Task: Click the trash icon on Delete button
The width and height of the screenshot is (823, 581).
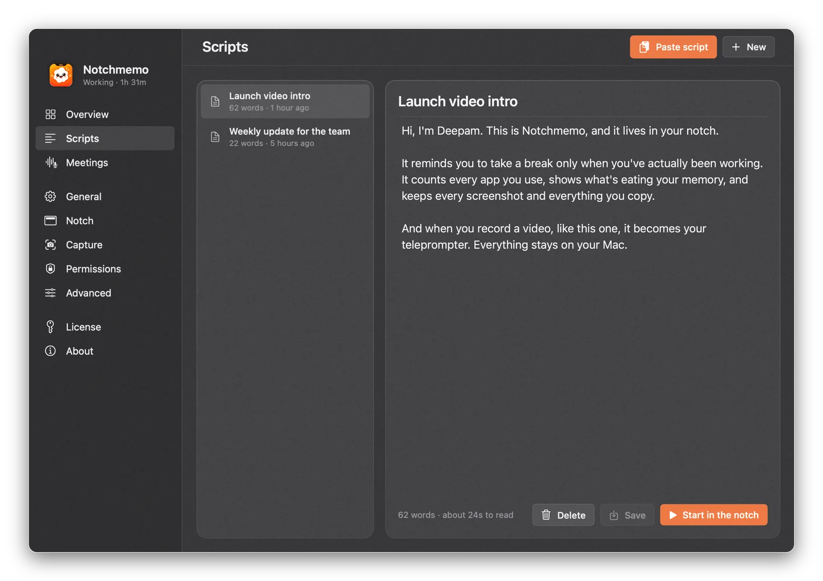Action: 546,515
